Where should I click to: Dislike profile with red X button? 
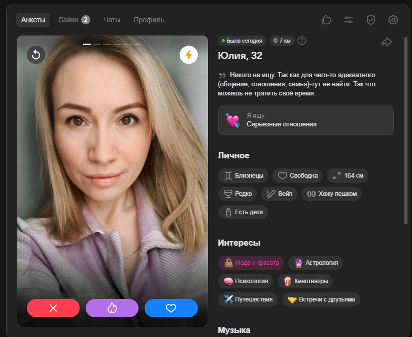(x=53, y=308)
